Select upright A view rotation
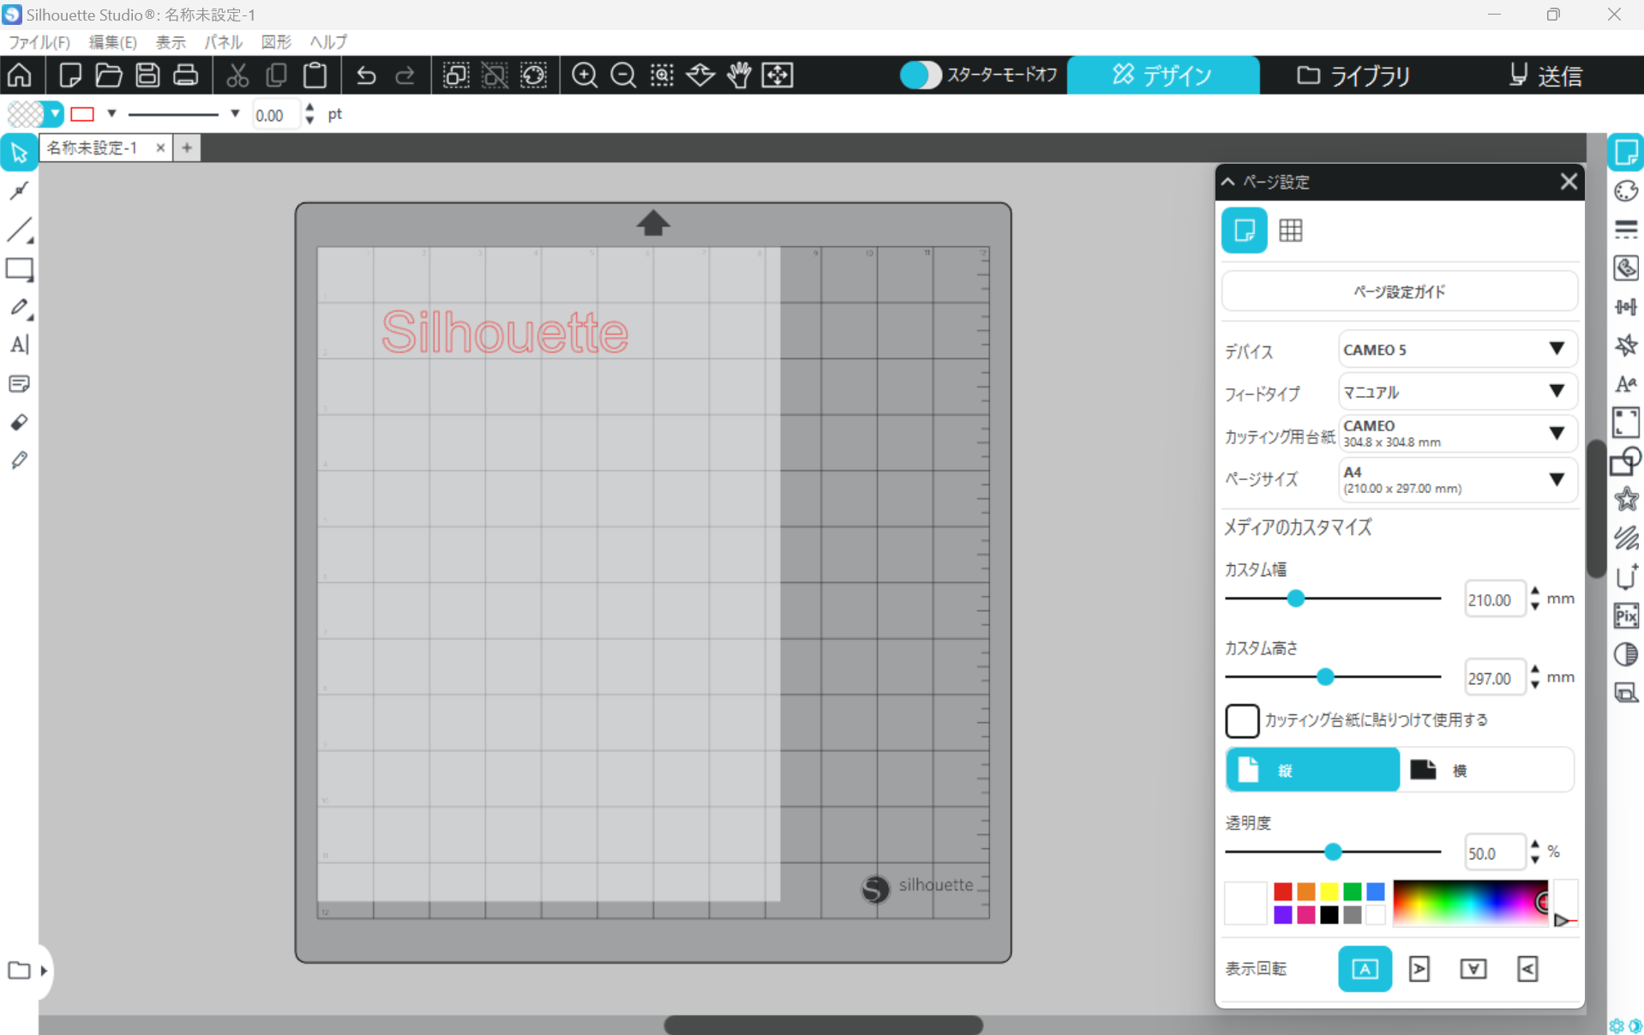 [1365, 969]
